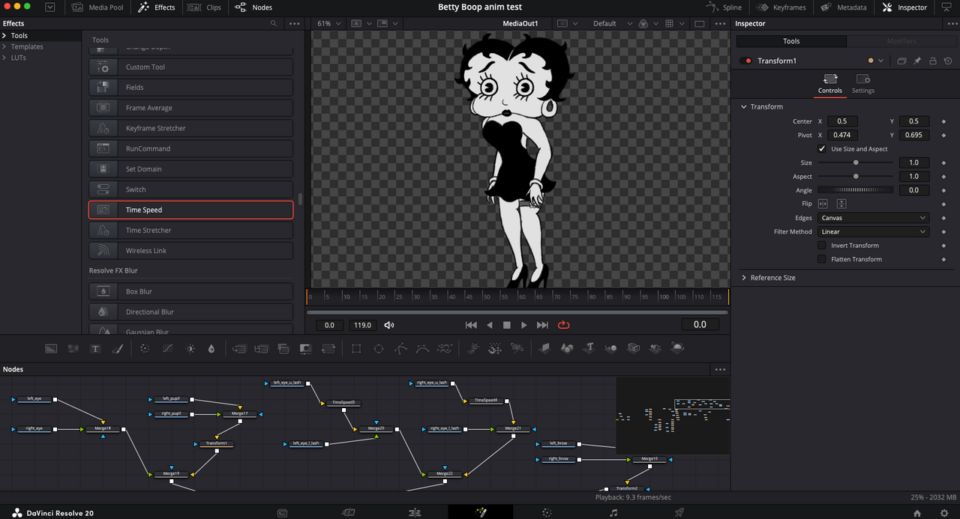This screenshot has height=519, width=960.
Task: Pin the Transform1 inspector controls
Action: tap(917, 61)
